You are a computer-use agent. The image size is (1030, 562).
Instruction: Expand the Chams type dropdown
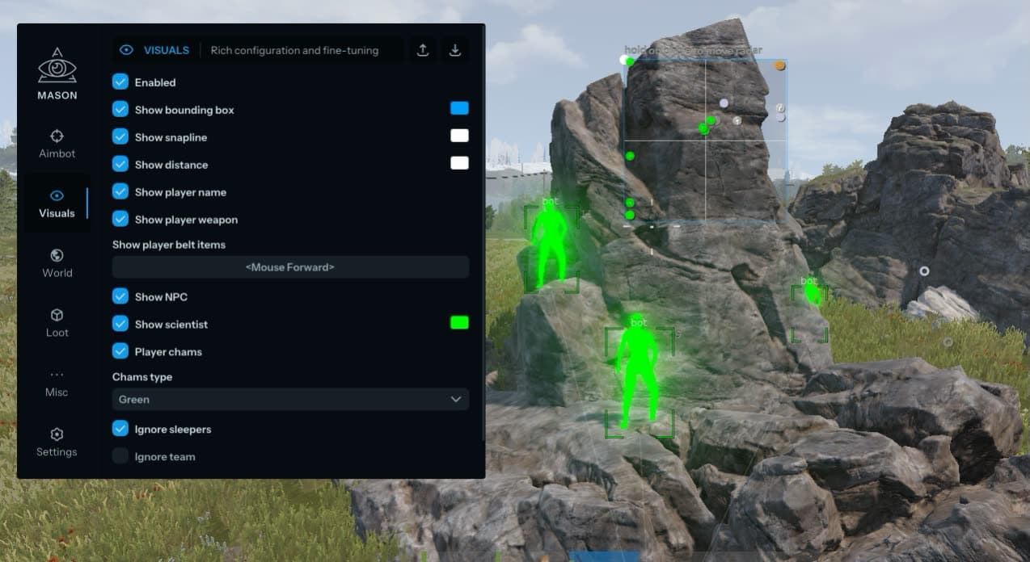tap(290, 400)
